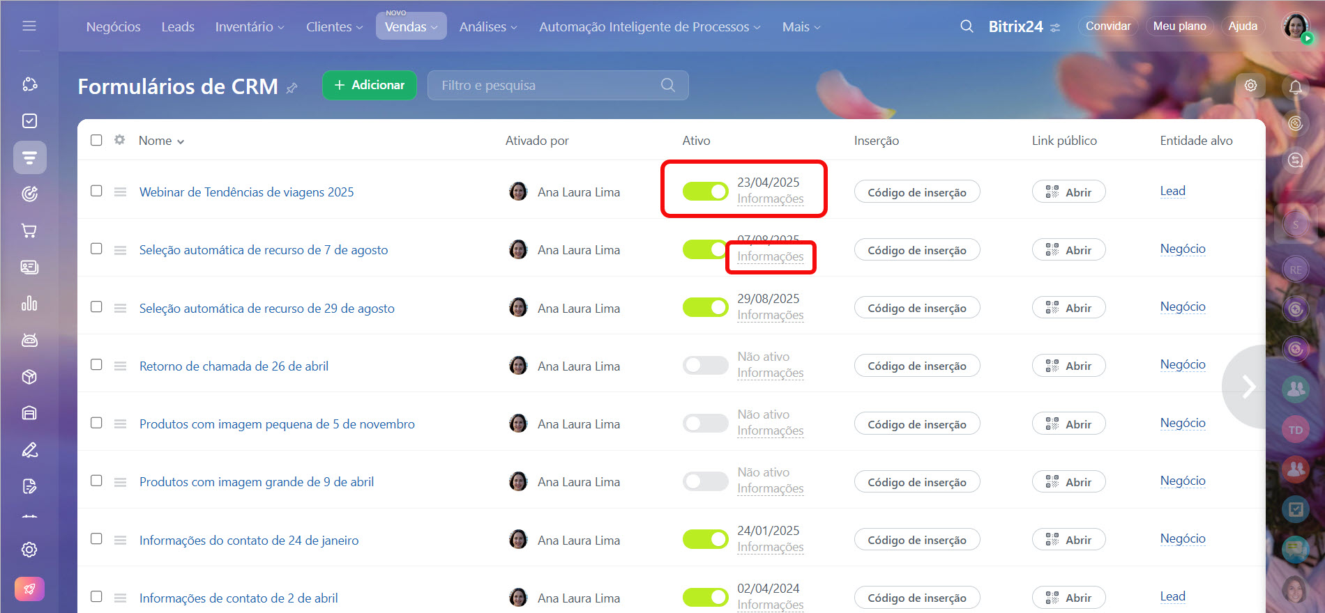Image resolution: width=1325 pixels, height=613 pixels.
Task: Pin the Formulários de CRM page
Action: [x=292, y=88]
